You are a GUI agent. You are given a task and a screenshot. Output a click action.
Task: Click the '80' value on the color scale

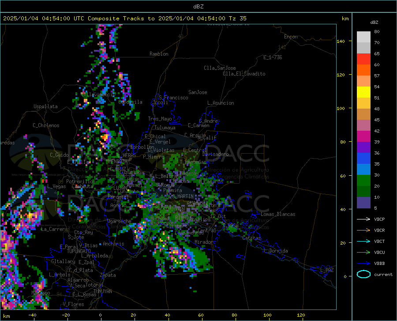click(x=377, y=32)
